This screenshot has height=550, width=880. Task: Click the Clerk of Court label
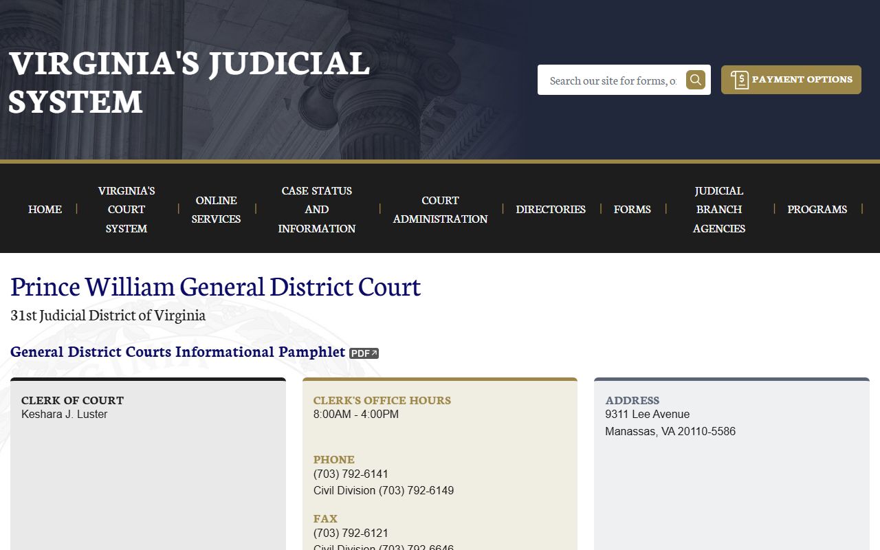73,400
